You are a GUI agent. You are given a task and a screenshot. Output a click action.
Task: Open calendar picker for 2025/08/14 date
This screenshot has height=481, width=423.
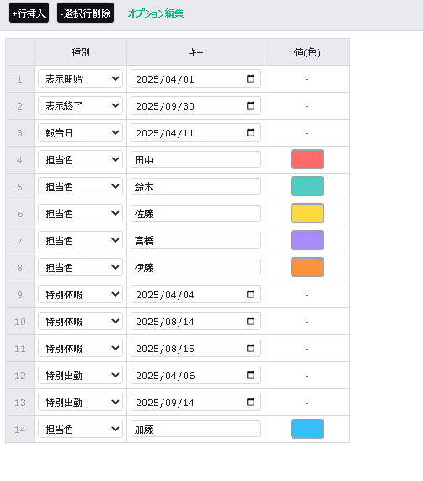(x=250, y=321)
